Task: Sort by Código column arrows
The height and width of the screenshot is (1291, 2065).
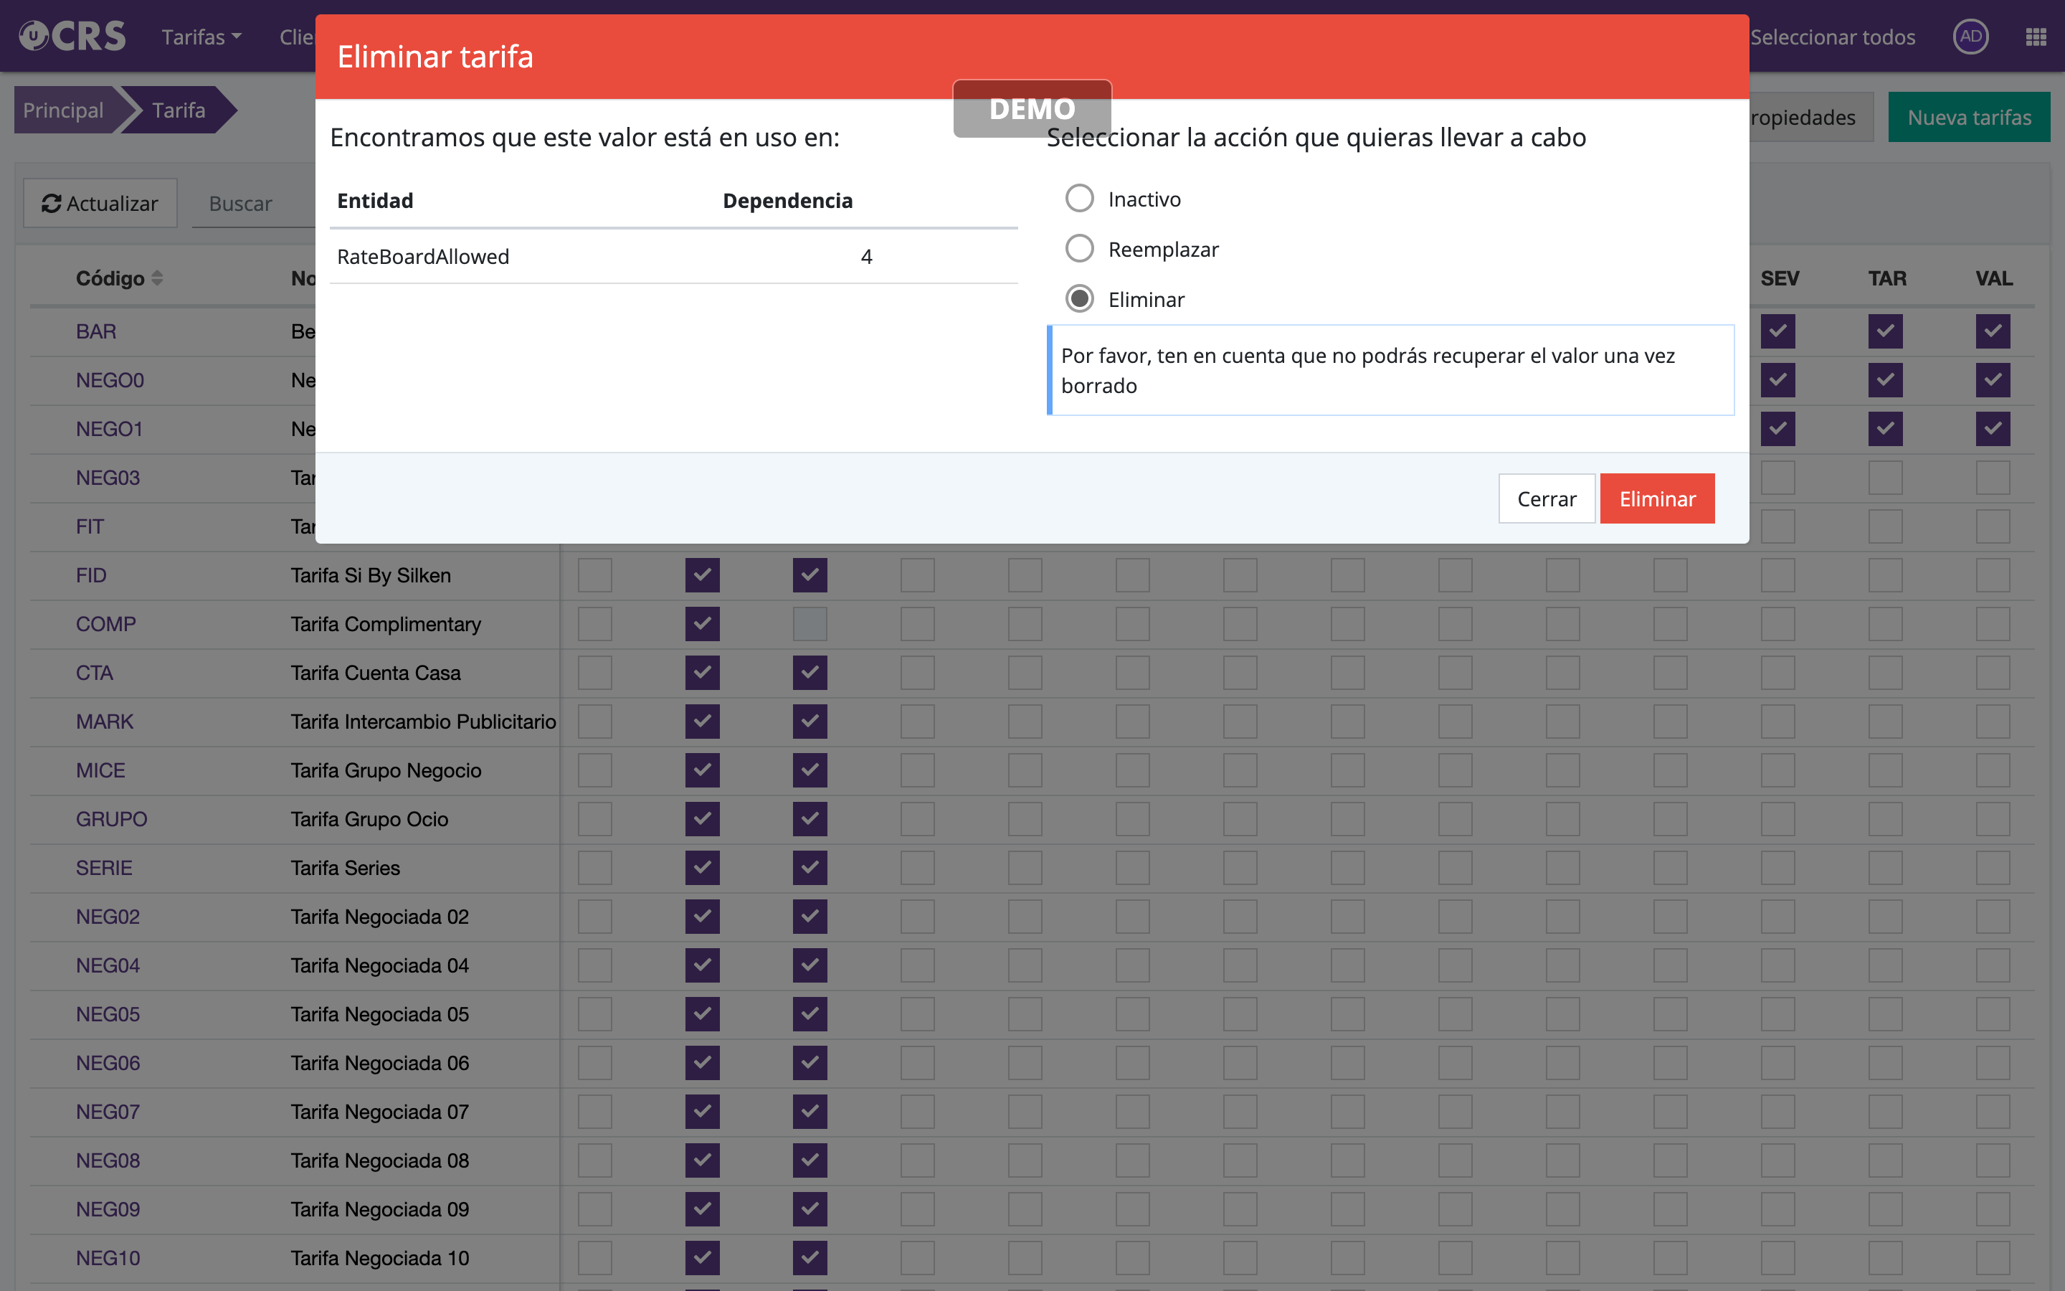Action: click(157, 278)
